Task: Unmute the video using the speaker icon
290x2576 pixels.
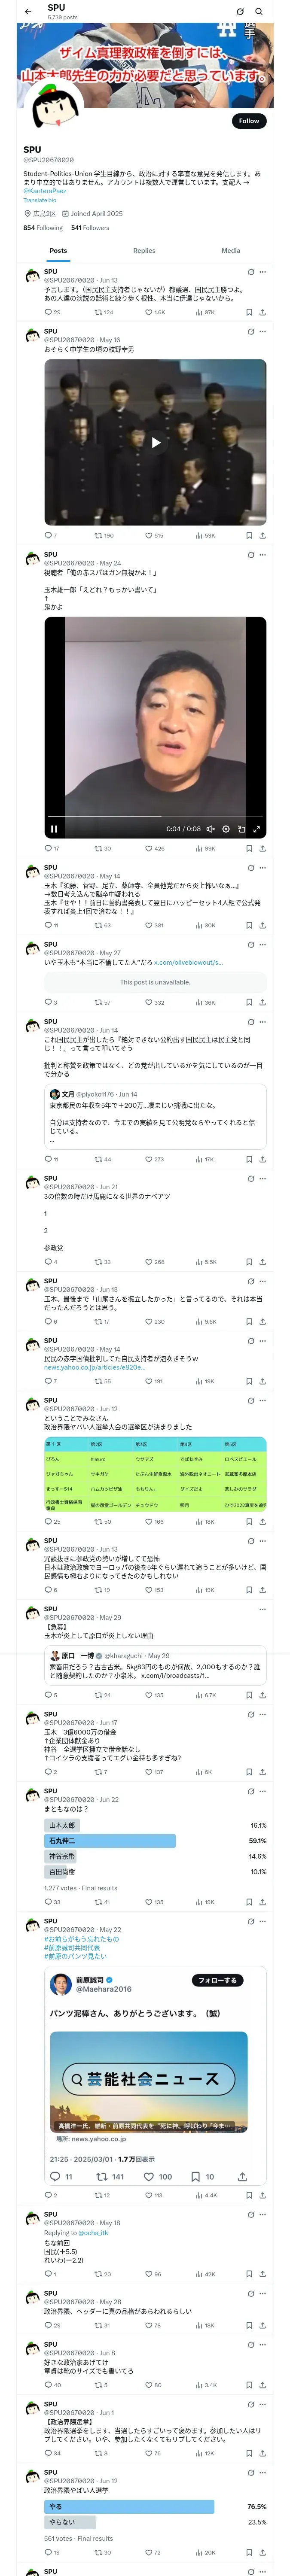Action: [210, 829]
